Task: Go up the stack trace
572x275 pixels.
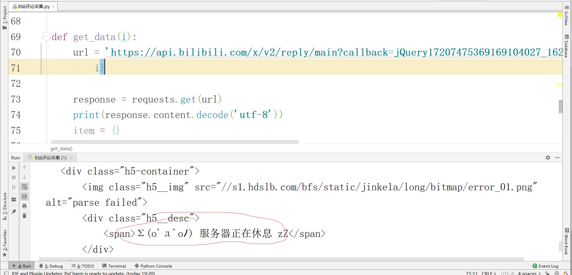Action: click(24, 168)
